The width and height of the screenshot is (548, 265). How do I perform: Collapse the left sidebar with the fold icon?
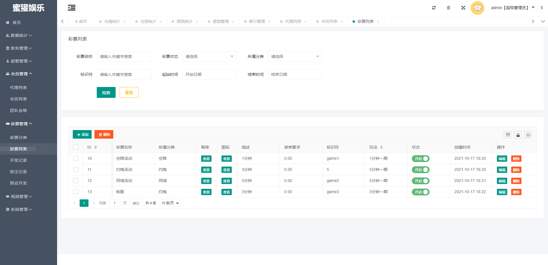(71, 8)
